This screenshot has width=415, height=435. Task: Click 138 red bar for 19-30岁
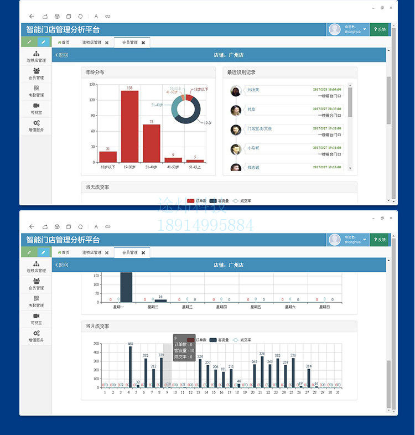click(x=129, y=127)
